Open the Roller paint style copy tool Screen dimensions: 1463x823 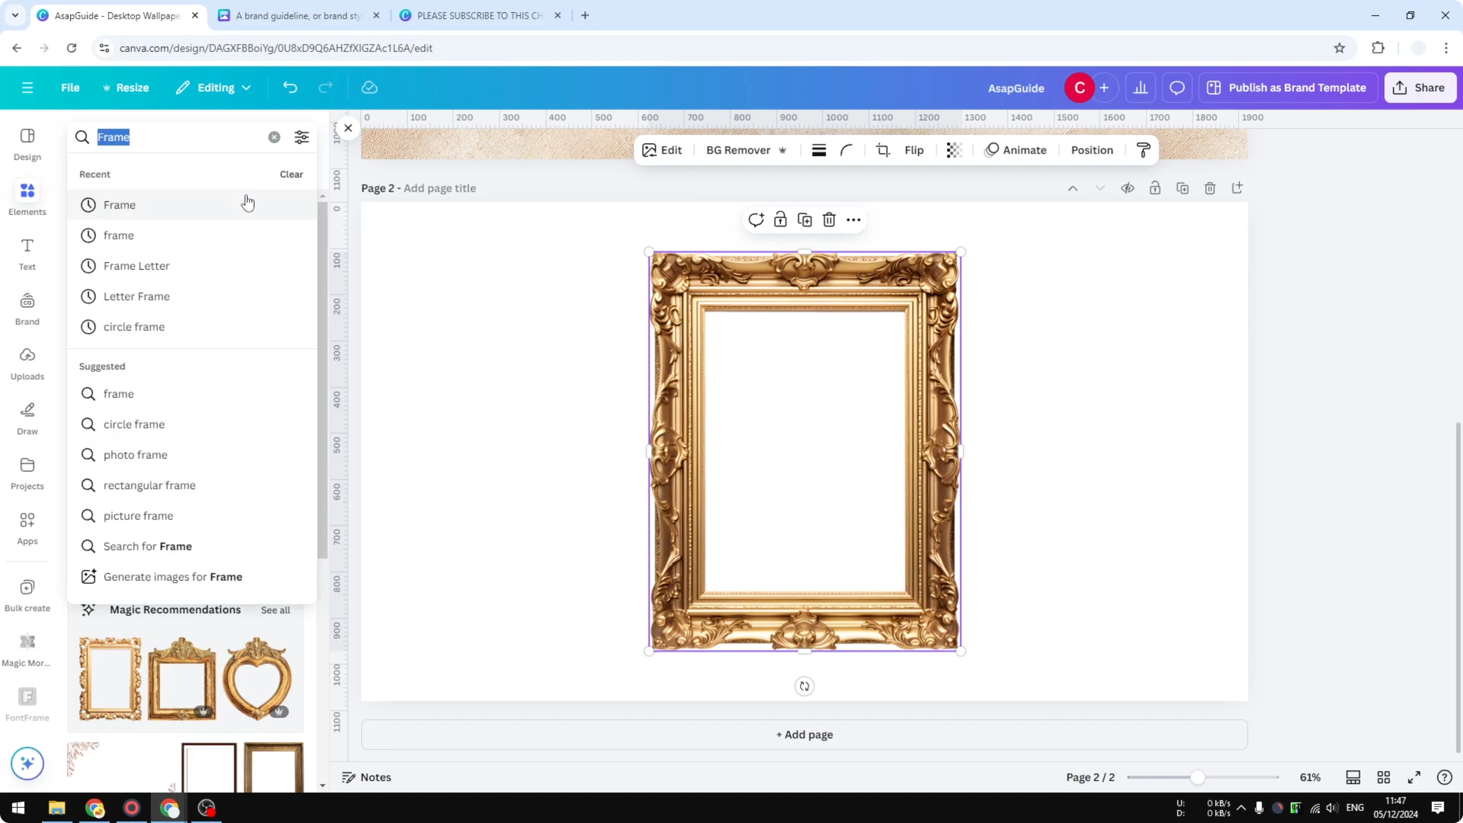[1144, 150]
